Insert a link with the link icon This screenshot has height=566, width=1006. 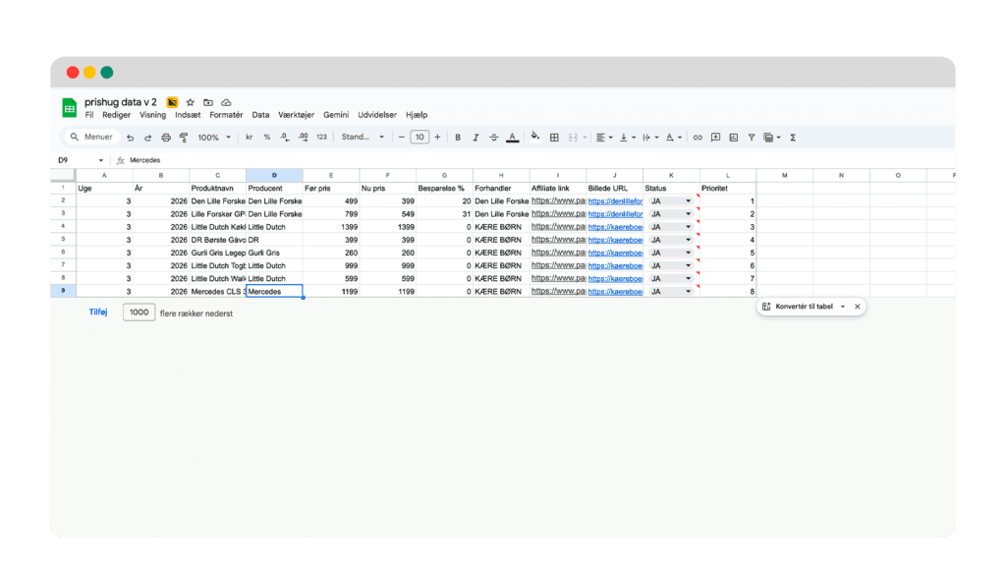[x=698, y=137]
